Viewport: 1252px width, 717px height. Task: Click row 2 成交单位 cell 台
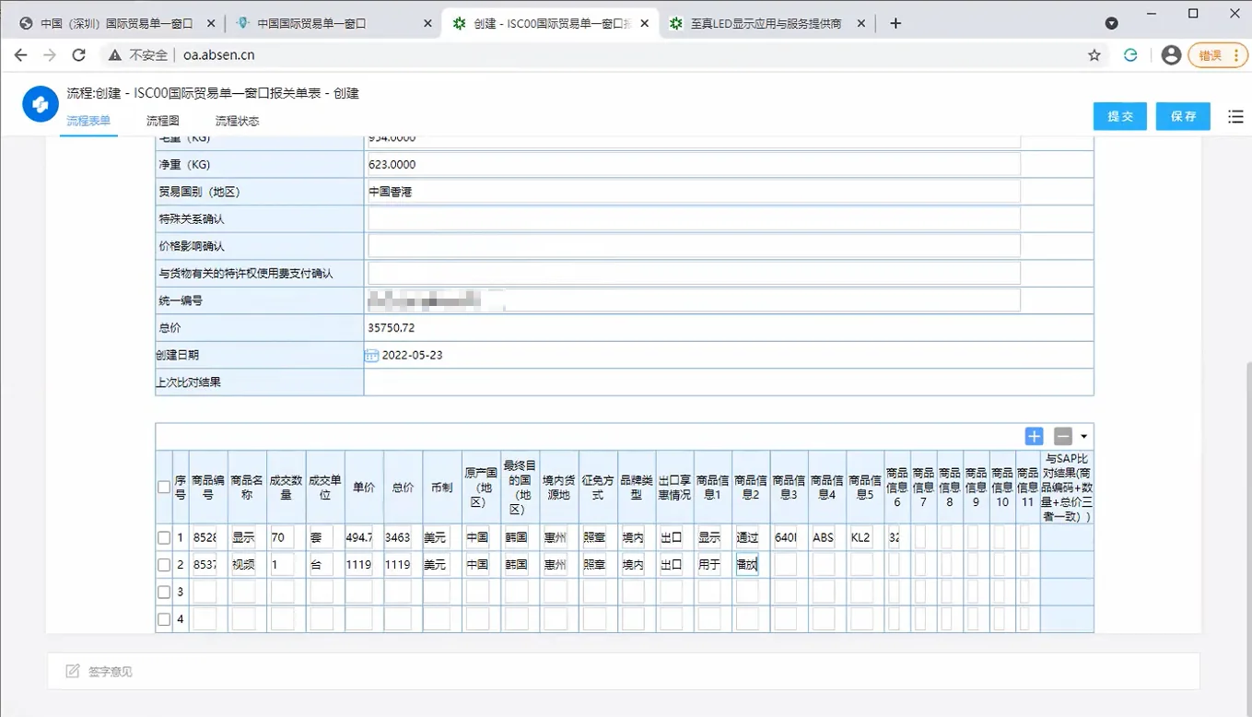point(322,564)
